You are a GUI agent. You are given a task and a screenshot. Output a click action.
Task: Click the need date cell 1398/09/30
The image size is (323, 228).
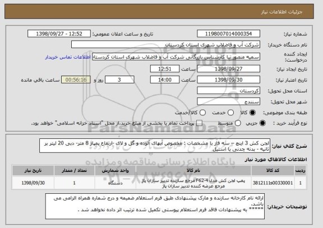click(x=33, y=183)
